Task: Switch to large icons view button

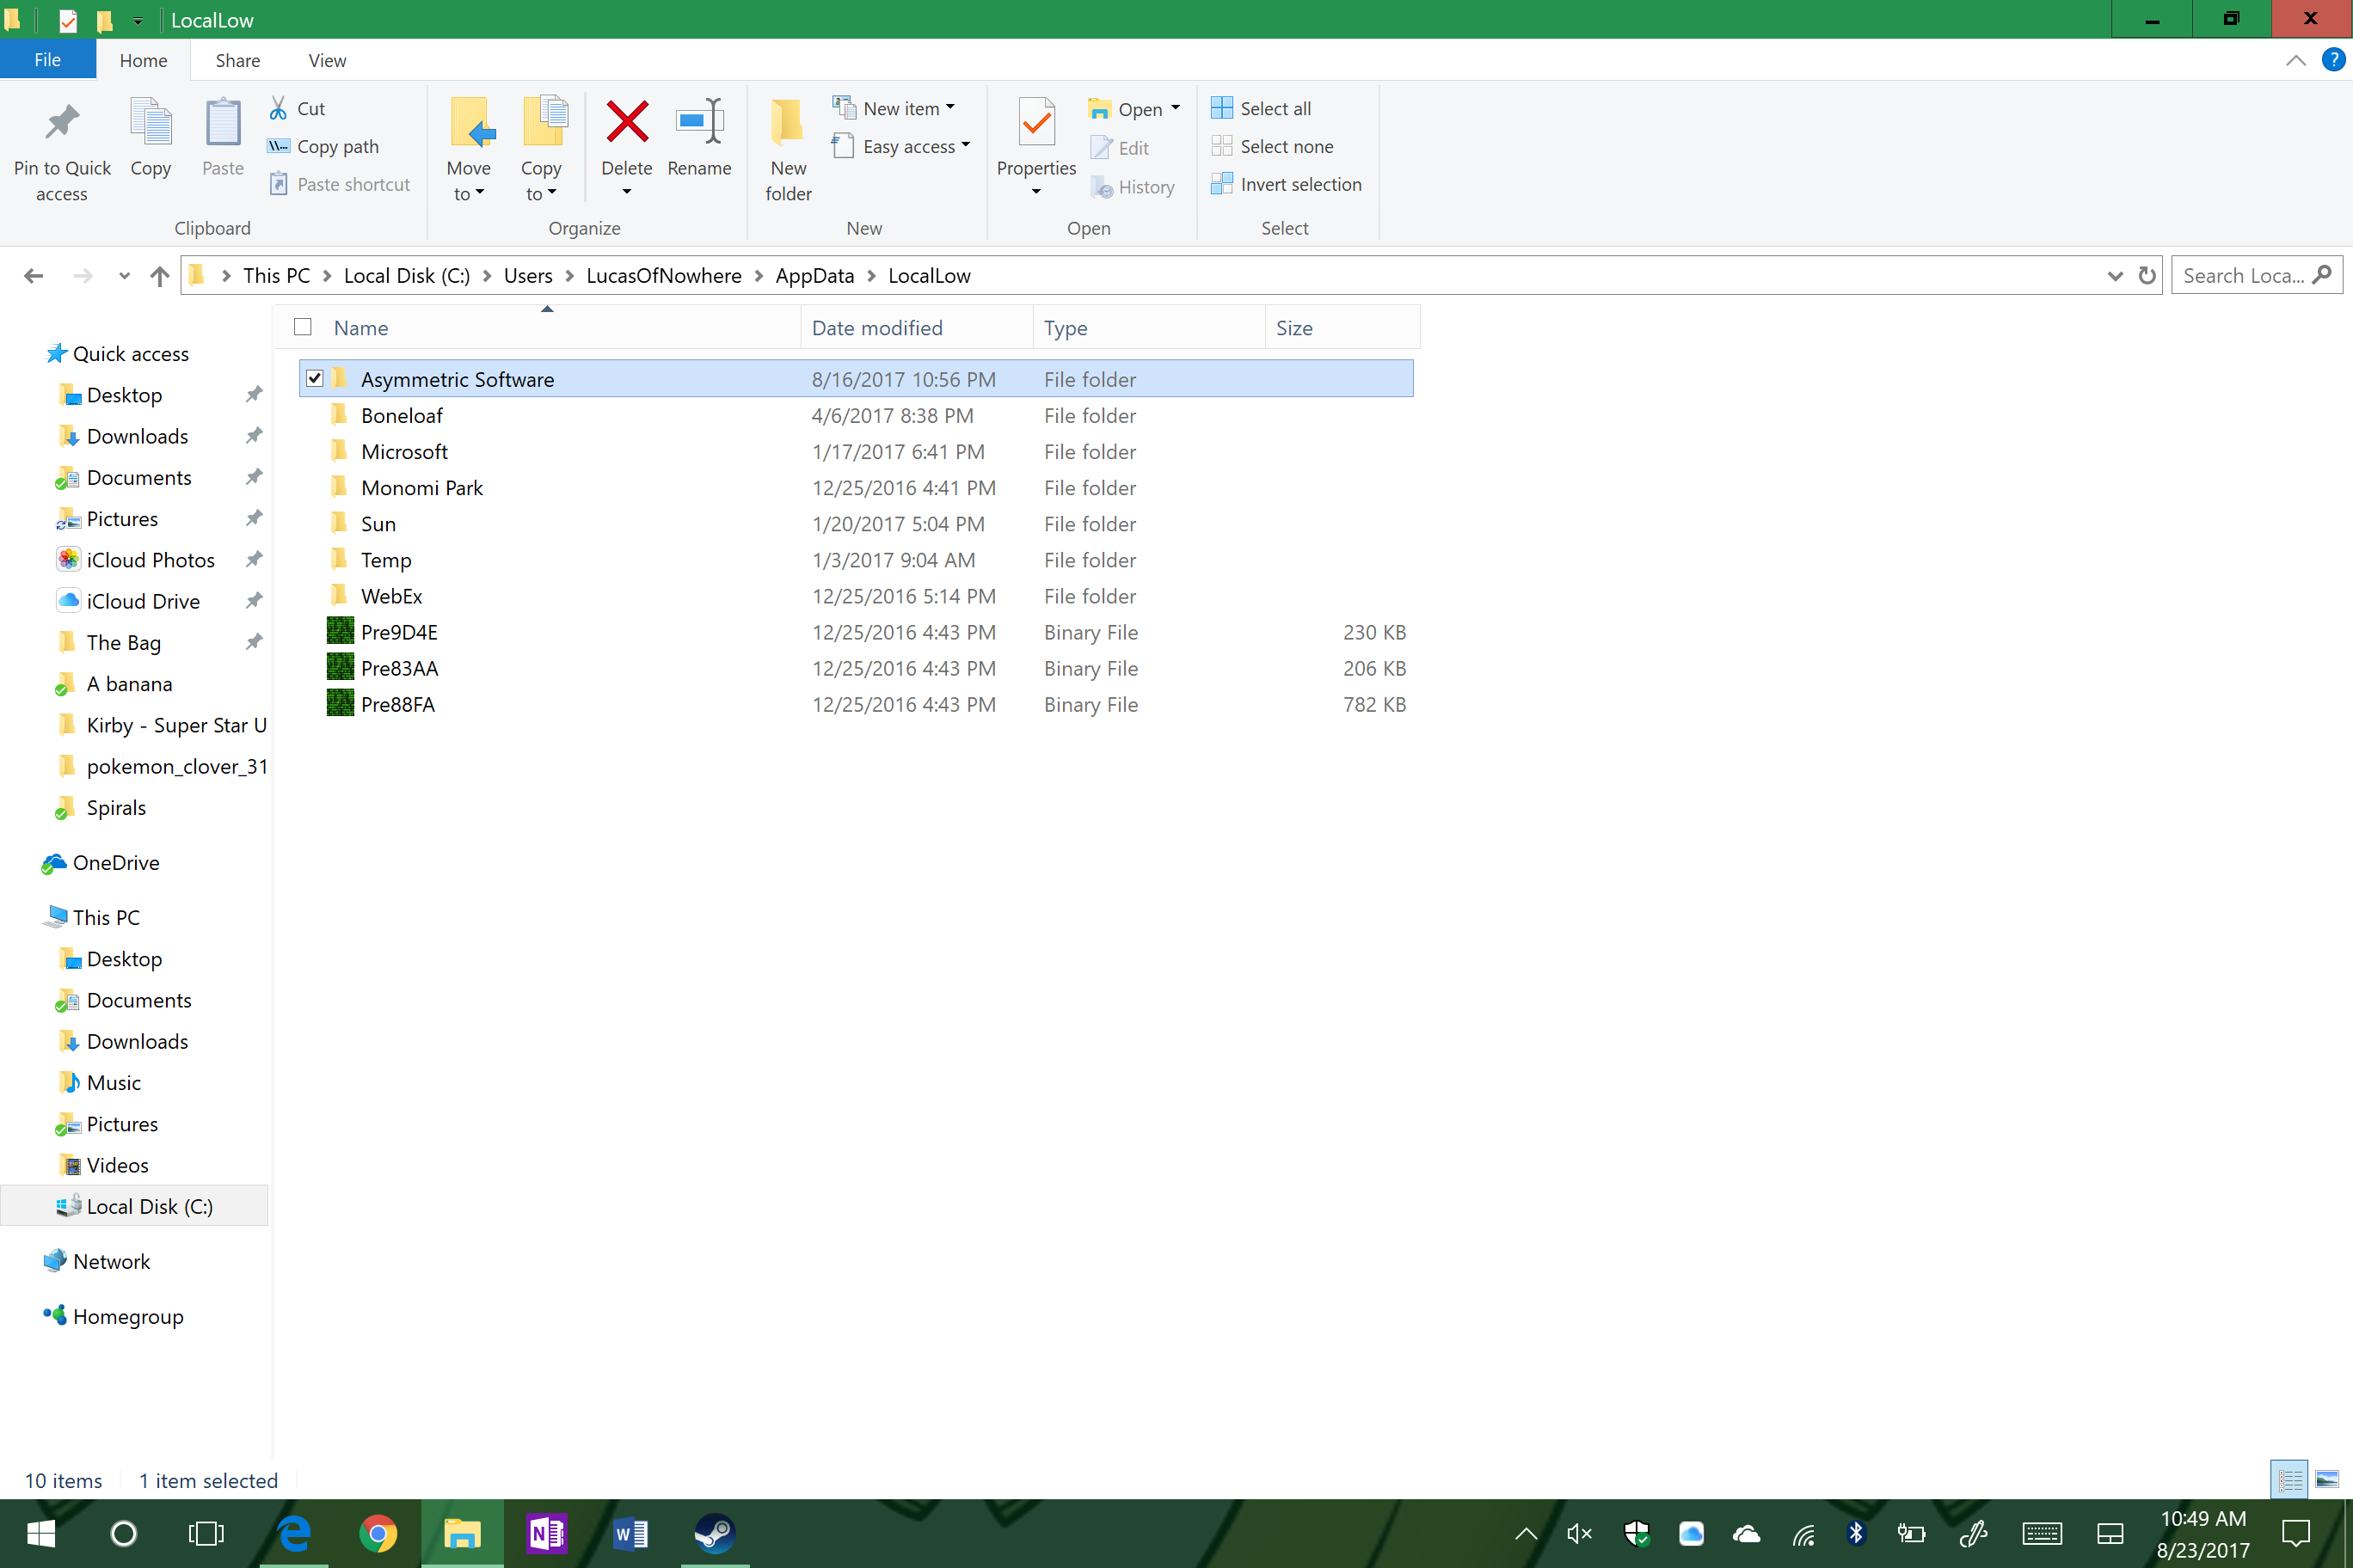Action: (2326, 1479)
